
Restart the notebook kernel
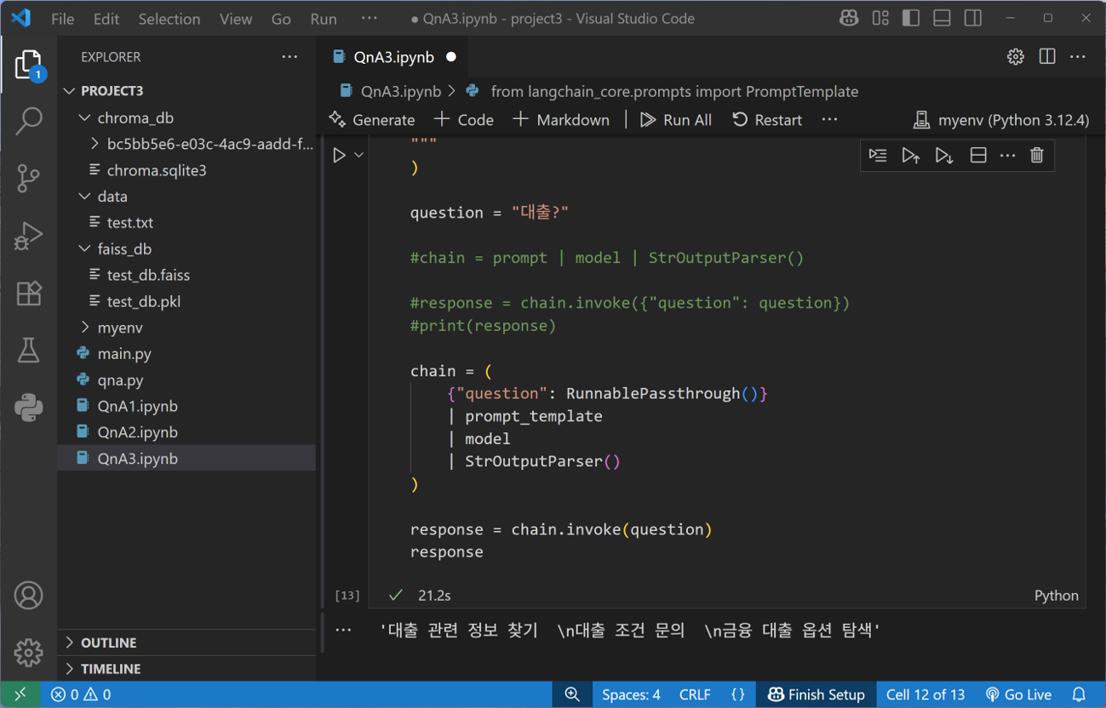pyautogui.click(x=767, y=120)
